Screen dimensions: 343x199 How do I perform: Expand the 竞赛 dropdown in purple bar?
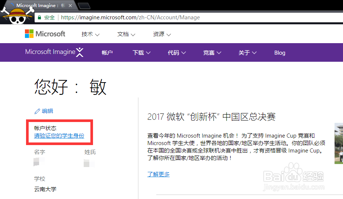pos(212,53)
